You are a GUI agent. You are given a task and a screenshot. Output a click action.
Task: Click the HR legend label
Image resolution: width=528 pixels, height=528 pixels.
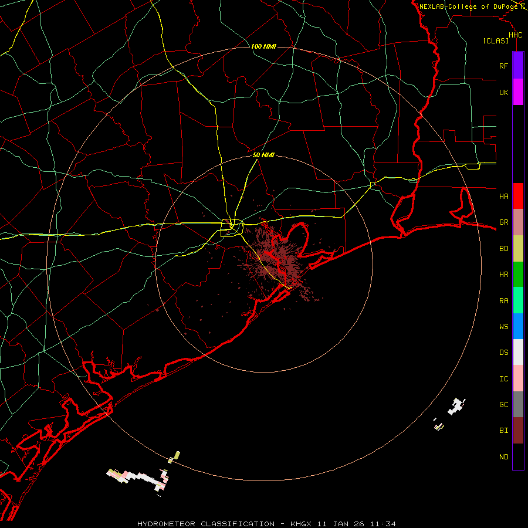tap(504, 275)
